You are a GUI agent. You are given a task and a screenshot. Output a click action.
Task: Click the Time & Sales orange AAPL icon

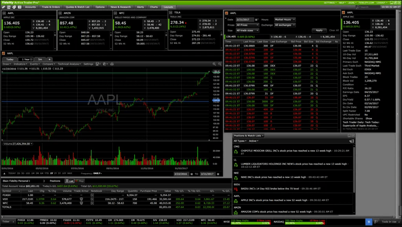coord(227,13)
